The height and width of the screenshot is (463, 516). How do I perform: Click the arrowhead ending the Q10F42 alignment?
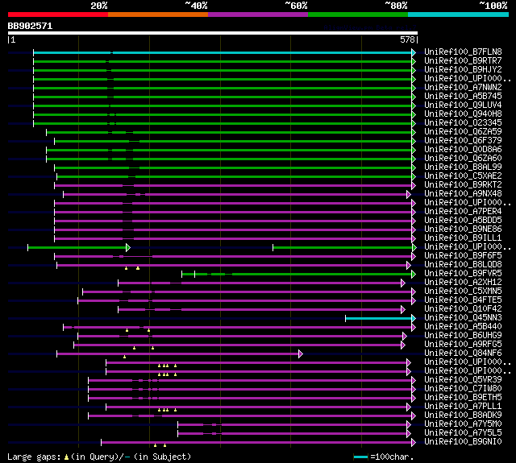(x=403, y=309)
